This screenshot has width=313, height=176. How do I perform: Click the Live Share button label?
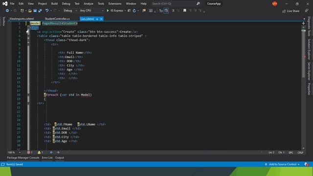pyautogui.click(x=293, y=11)
